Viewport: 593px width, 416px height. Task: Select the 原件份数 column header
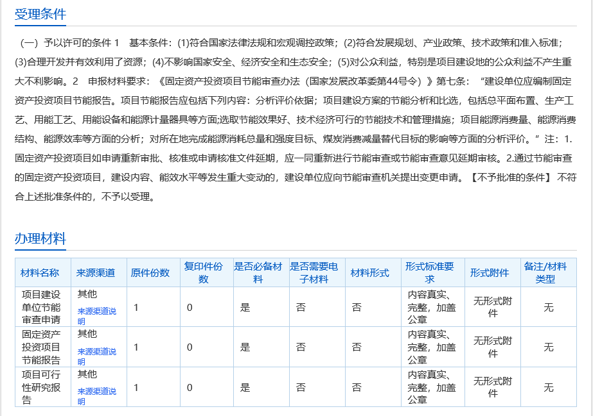[x=150, y=272]
